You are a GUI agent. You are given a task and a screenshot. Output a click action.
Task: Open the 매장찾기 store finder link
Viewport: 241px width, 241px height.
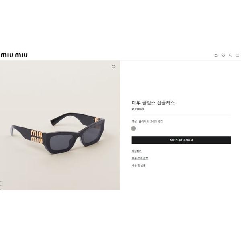[x=137, y=151]
